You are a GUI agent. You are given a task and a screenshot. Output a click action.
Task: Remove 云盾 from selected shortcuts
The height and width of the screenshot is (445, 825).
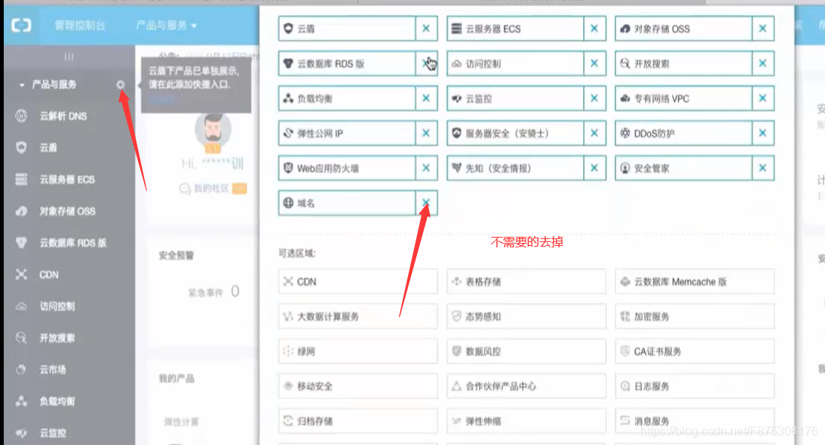[x=426, y=29]
